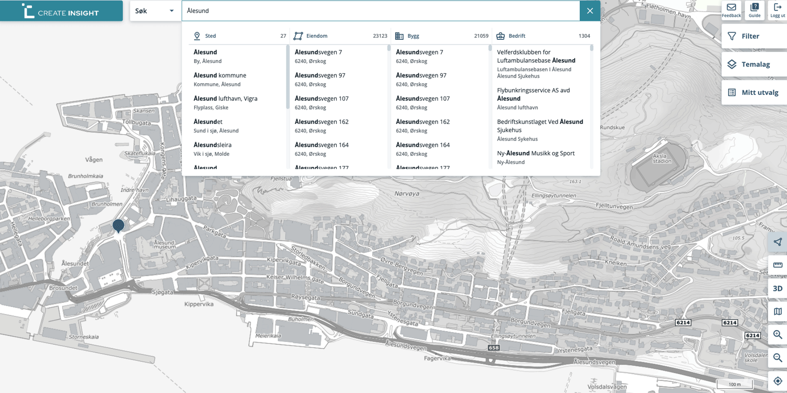Select the ruler measure tool
Viewport: 787px width, 393px height.
[x=778, y=265]
